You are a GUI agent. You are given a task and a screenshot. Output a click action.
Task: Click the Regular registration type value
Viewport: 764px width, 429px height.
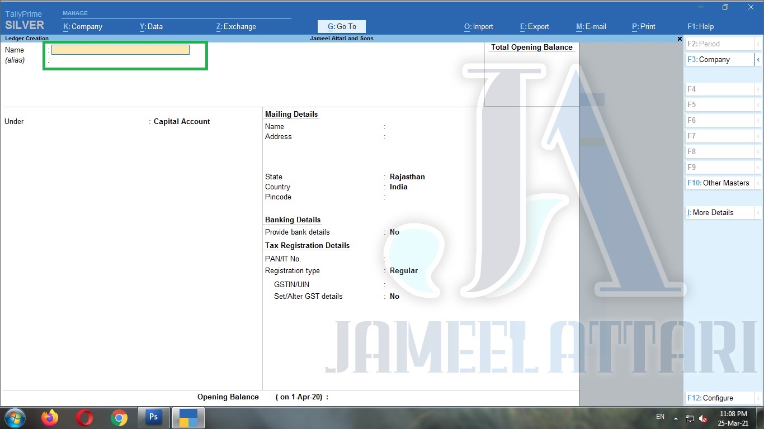tap(404, 270)
